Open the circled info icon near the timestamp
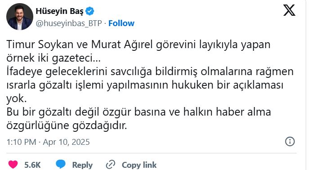Image resolution: width=312 pixels, height=170 pixels. point(290,142)
